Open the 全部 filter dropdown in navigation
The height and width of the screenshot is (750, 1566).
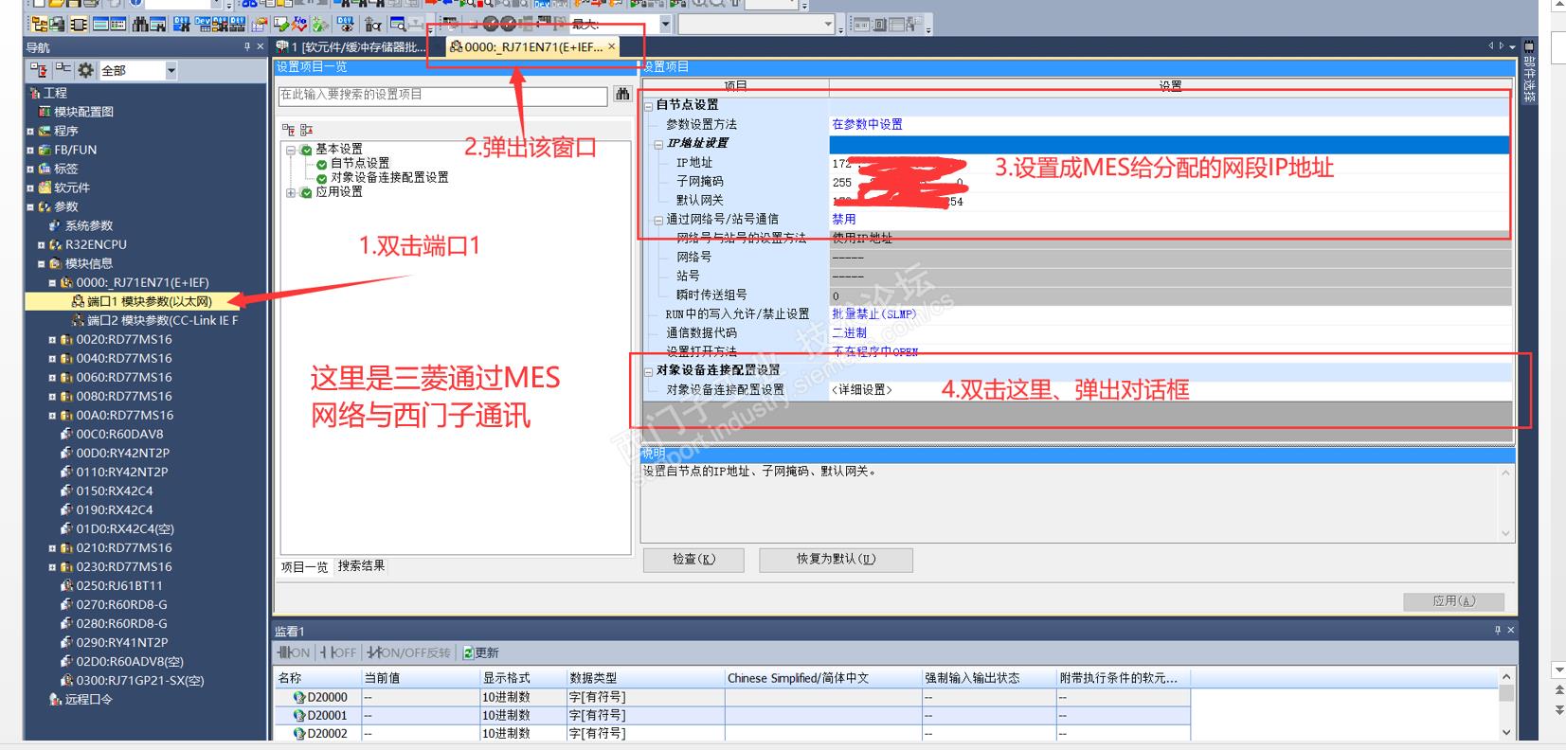coord(171,70)
